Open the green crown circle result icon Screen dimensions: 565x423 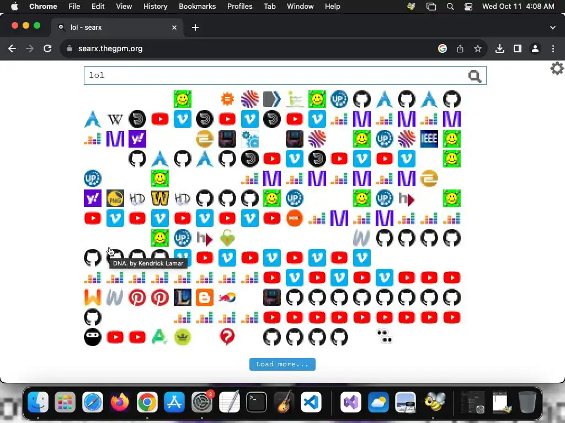182,337
